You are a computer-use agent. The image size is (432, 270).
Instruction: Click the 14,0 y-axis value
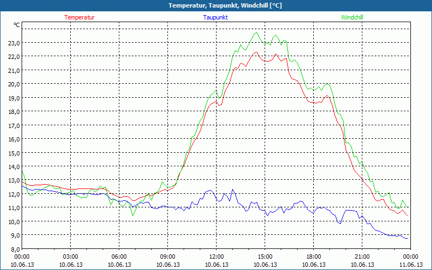pos(15,167)
